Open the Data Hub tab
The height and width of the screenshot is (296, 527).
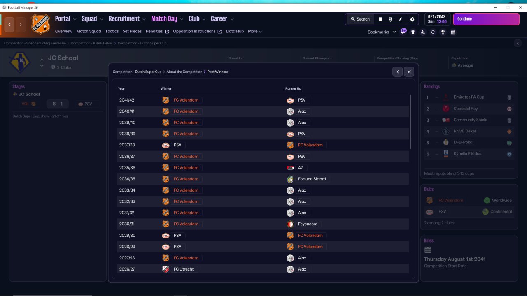235,31
